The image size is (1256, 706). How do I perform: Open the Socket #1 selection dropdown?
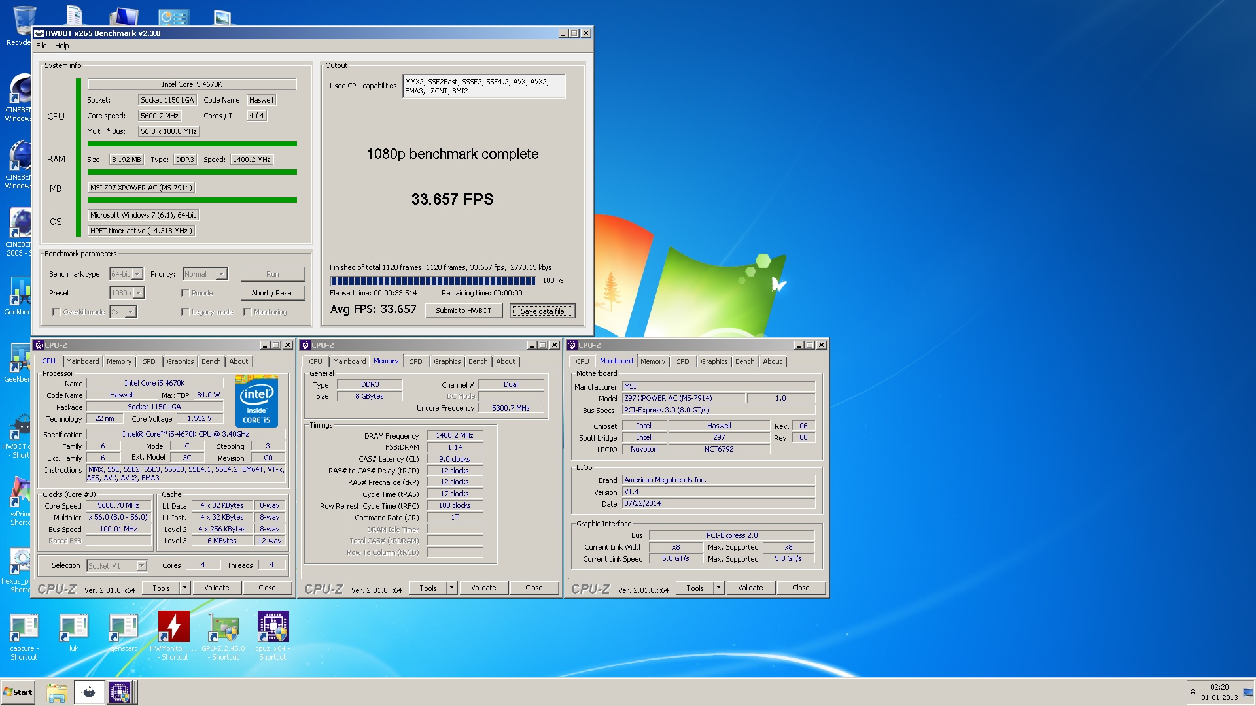117,565
